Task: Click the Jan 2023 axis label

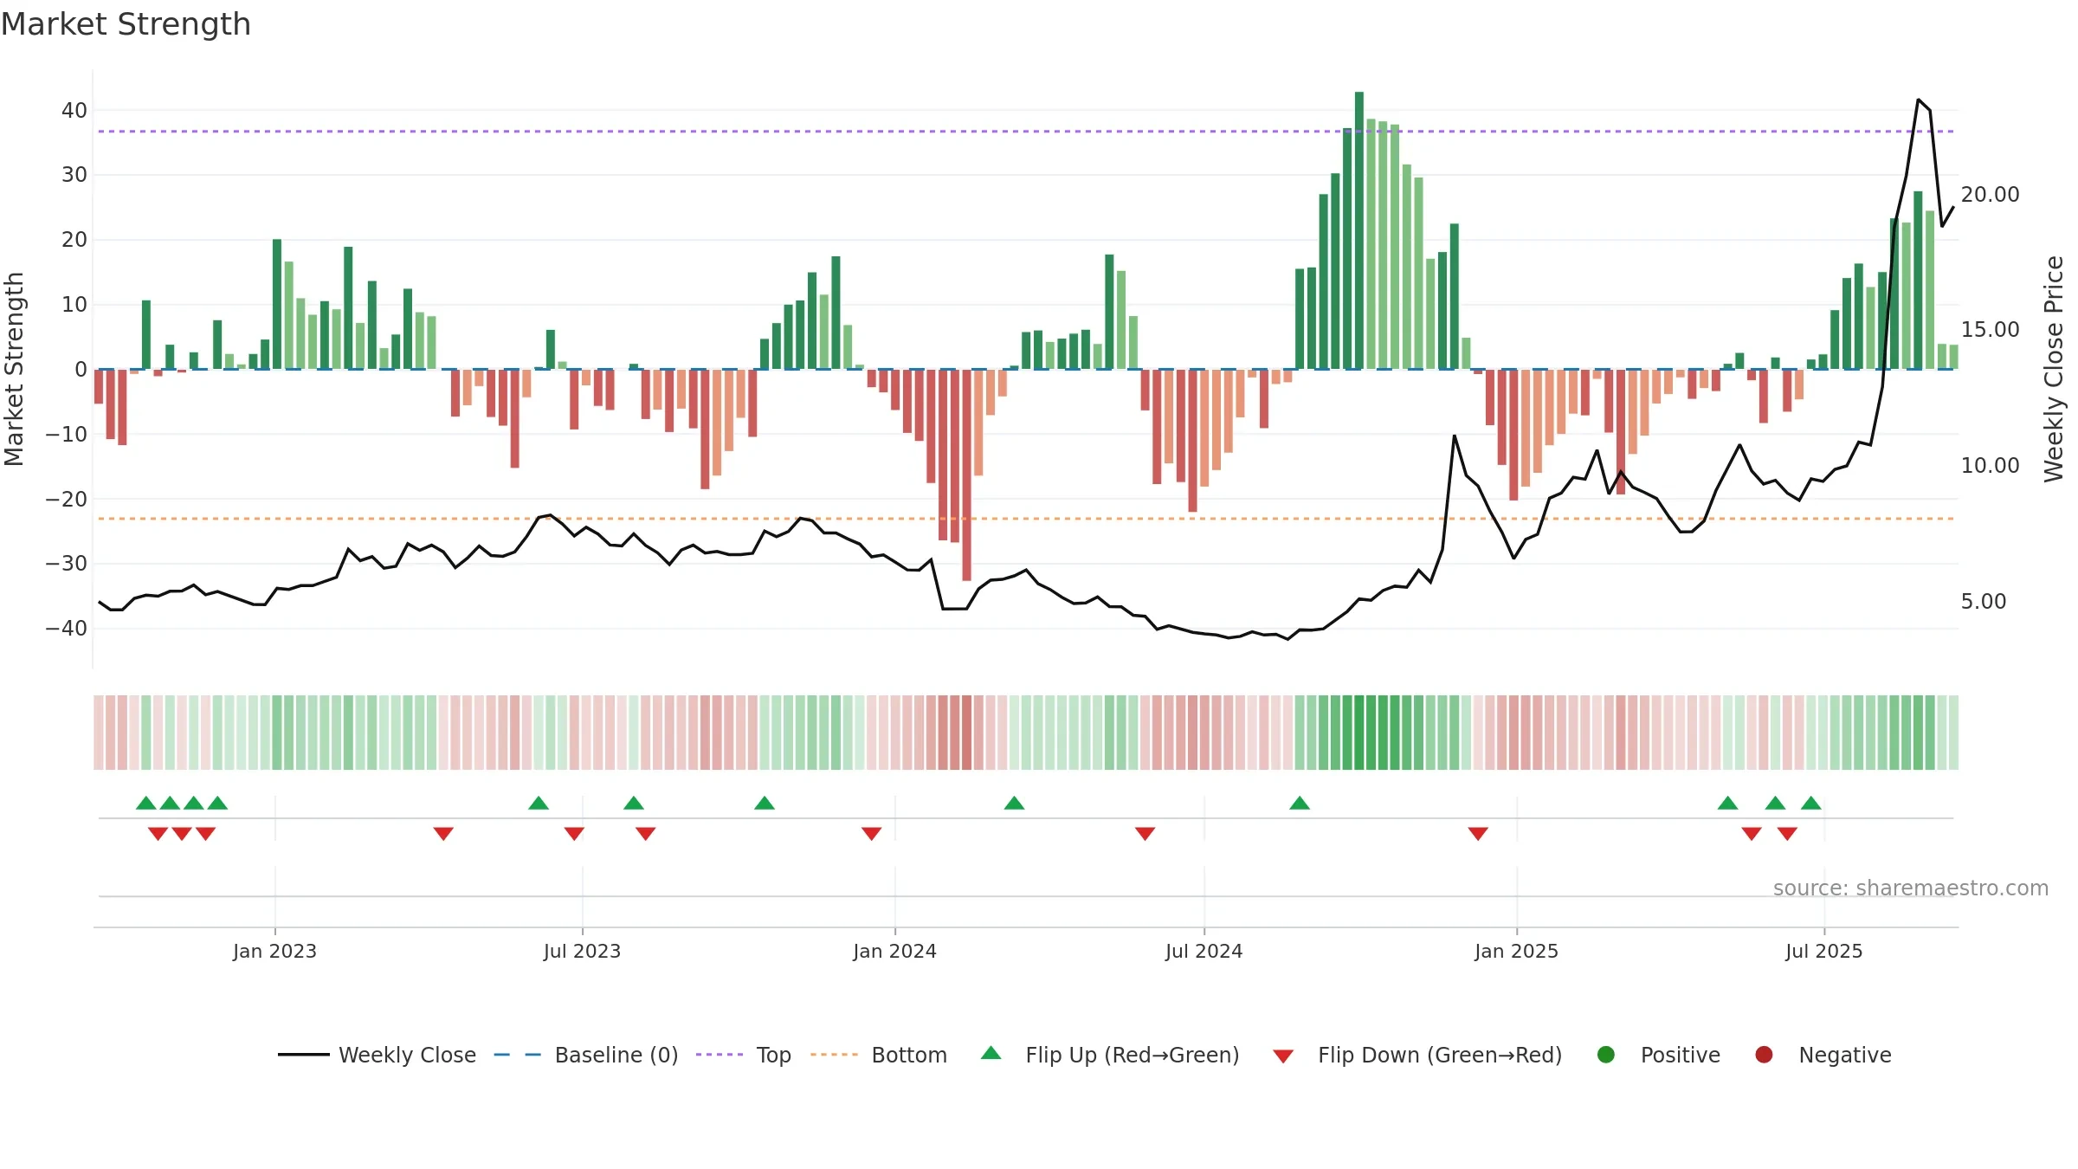Action: click(x=274, y=952)
